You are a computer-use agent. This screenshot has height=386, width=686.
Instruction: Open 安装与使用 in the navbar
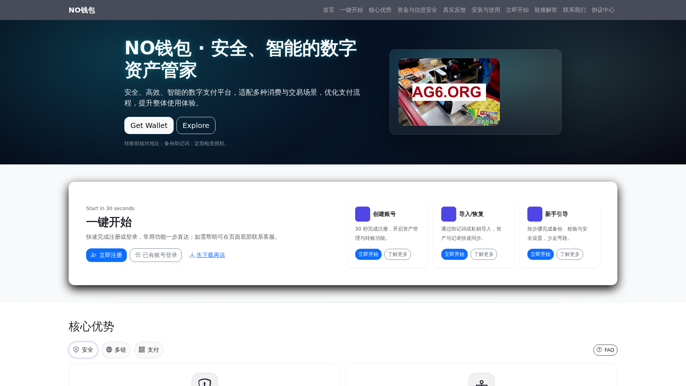click(x=486, y=10)
